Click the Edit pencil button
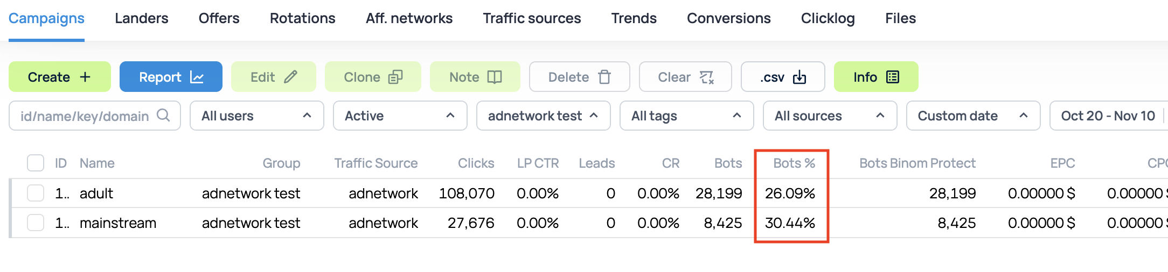The image size is (1168, 272). click(273, 77)
